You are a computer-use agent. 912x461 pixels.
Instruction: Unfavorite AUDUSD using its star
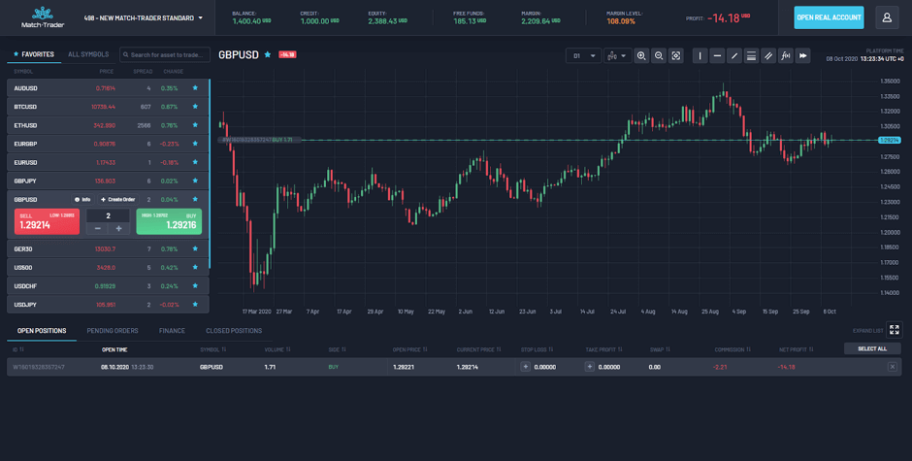195,88
